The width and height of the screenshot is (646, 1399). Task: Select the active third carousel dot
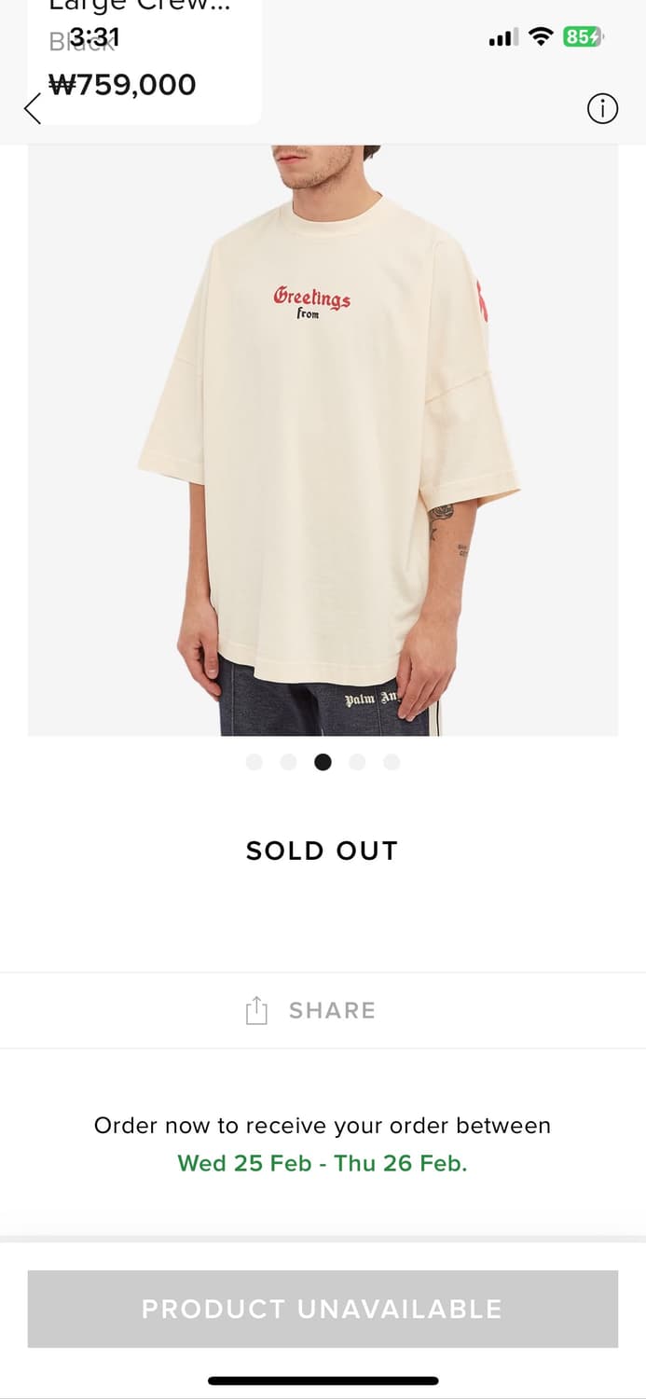(x=323, y=762)
